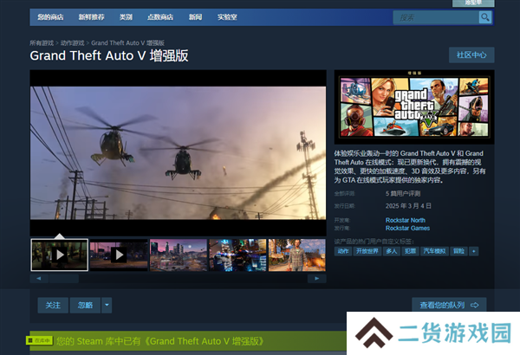Select the 动作 tag
The image size is (520, 355).
coord(343,251)
